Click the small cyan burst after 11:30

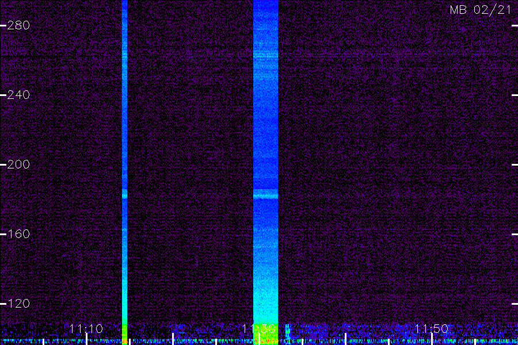(x=287, y=332)
